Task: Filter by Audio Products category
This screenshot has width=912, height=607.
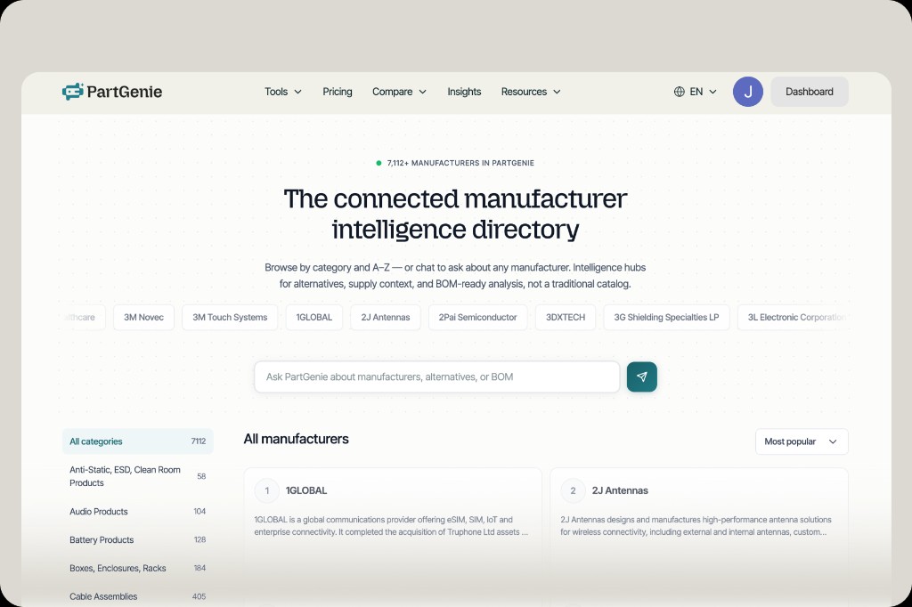Action: pos(138,511)
